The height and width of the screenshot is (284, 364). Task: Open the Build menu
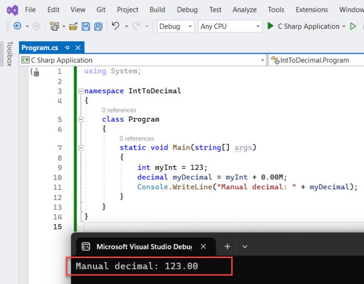click(x=157, y=9)
